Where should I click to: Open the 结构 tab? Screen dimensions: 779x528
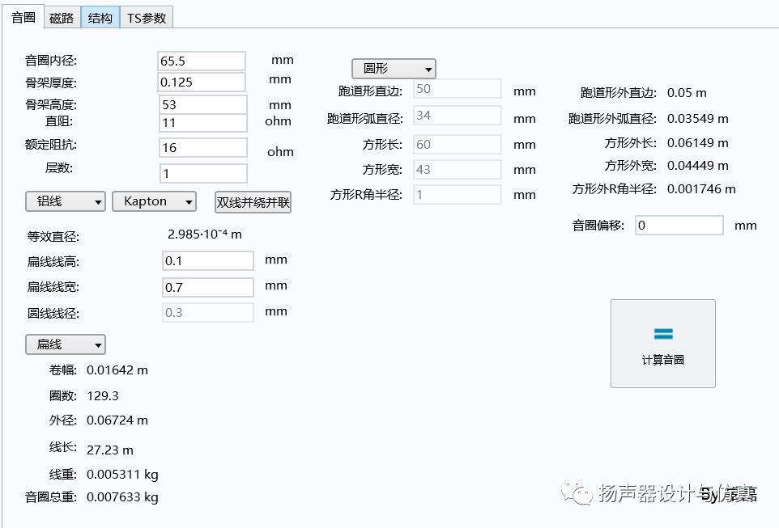click(x=100, y=19)
